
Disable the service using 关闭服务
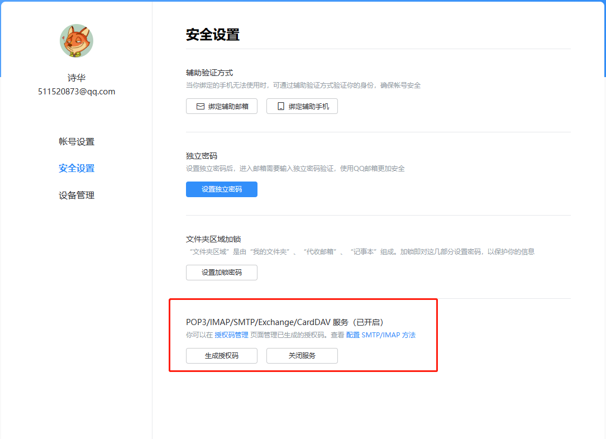(x=302, y=356)
